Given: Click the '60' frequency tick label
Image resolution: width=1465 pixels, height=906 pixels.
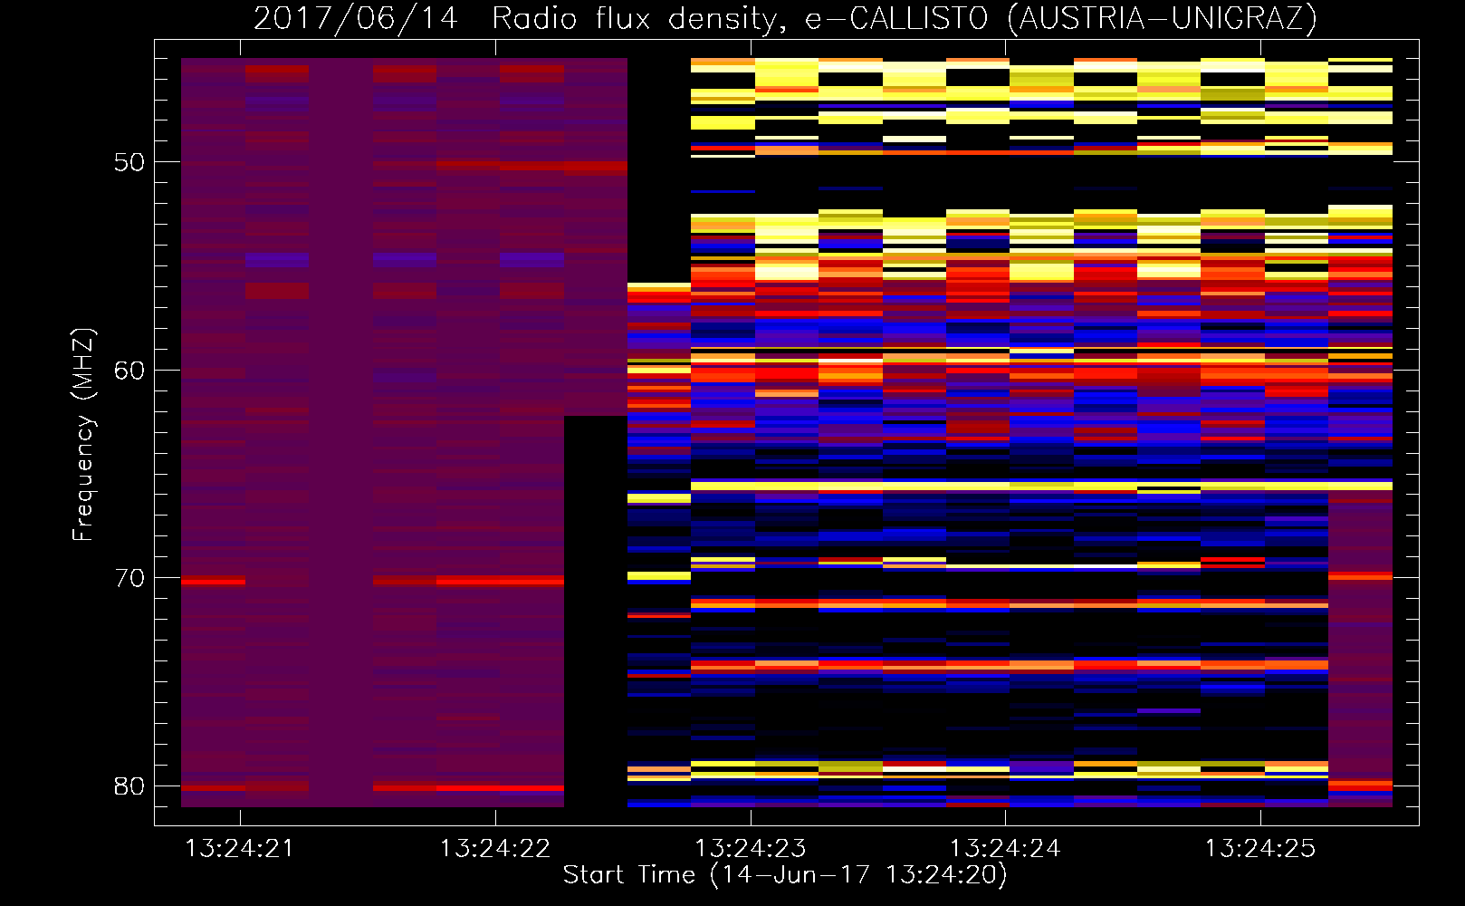Looking at the screenshot, I should (129, 371).
